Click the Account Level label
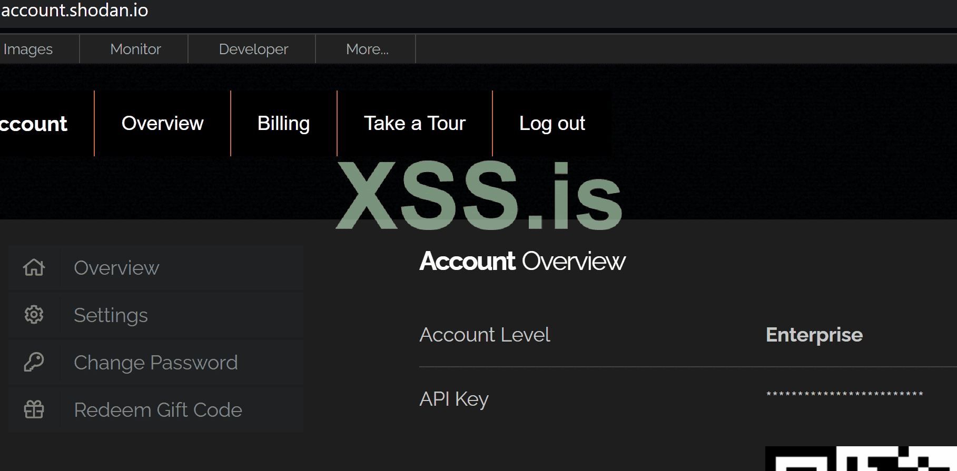This screenshot has width=957, height=471. click(x=485, y=335)
